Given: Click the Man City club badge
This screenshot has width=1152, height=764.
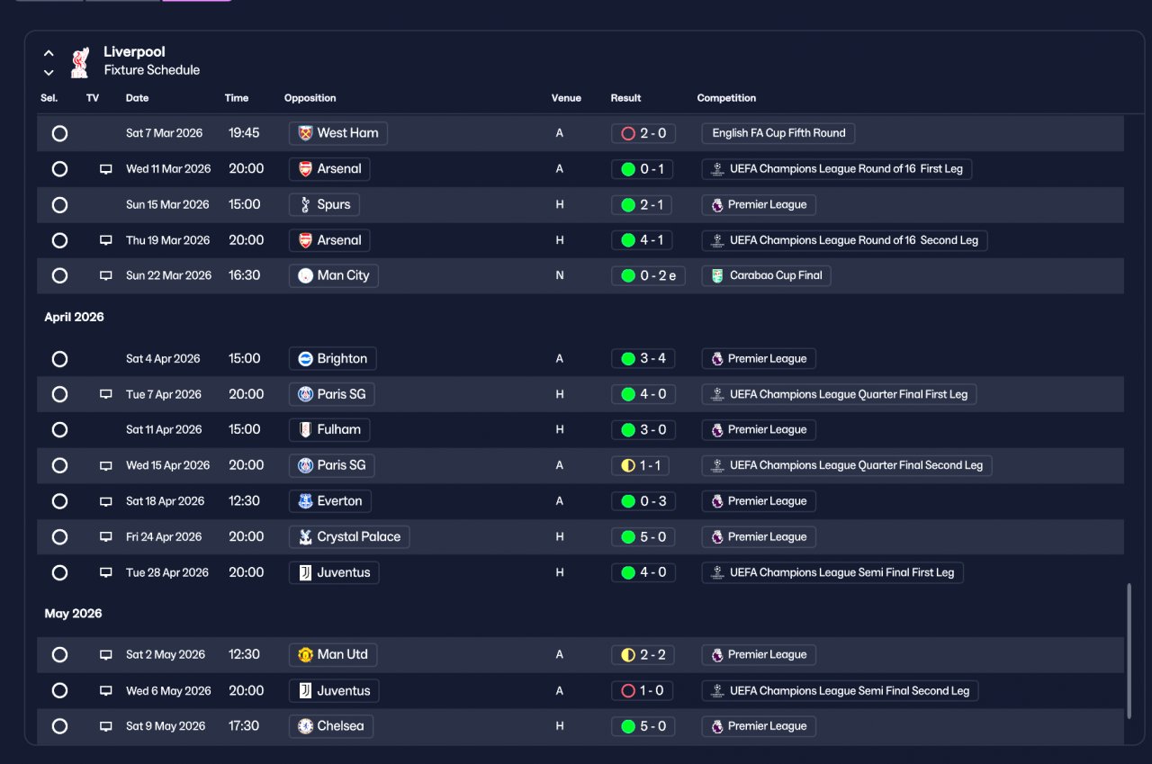Looking at the screenshot, I should point(306,276).
